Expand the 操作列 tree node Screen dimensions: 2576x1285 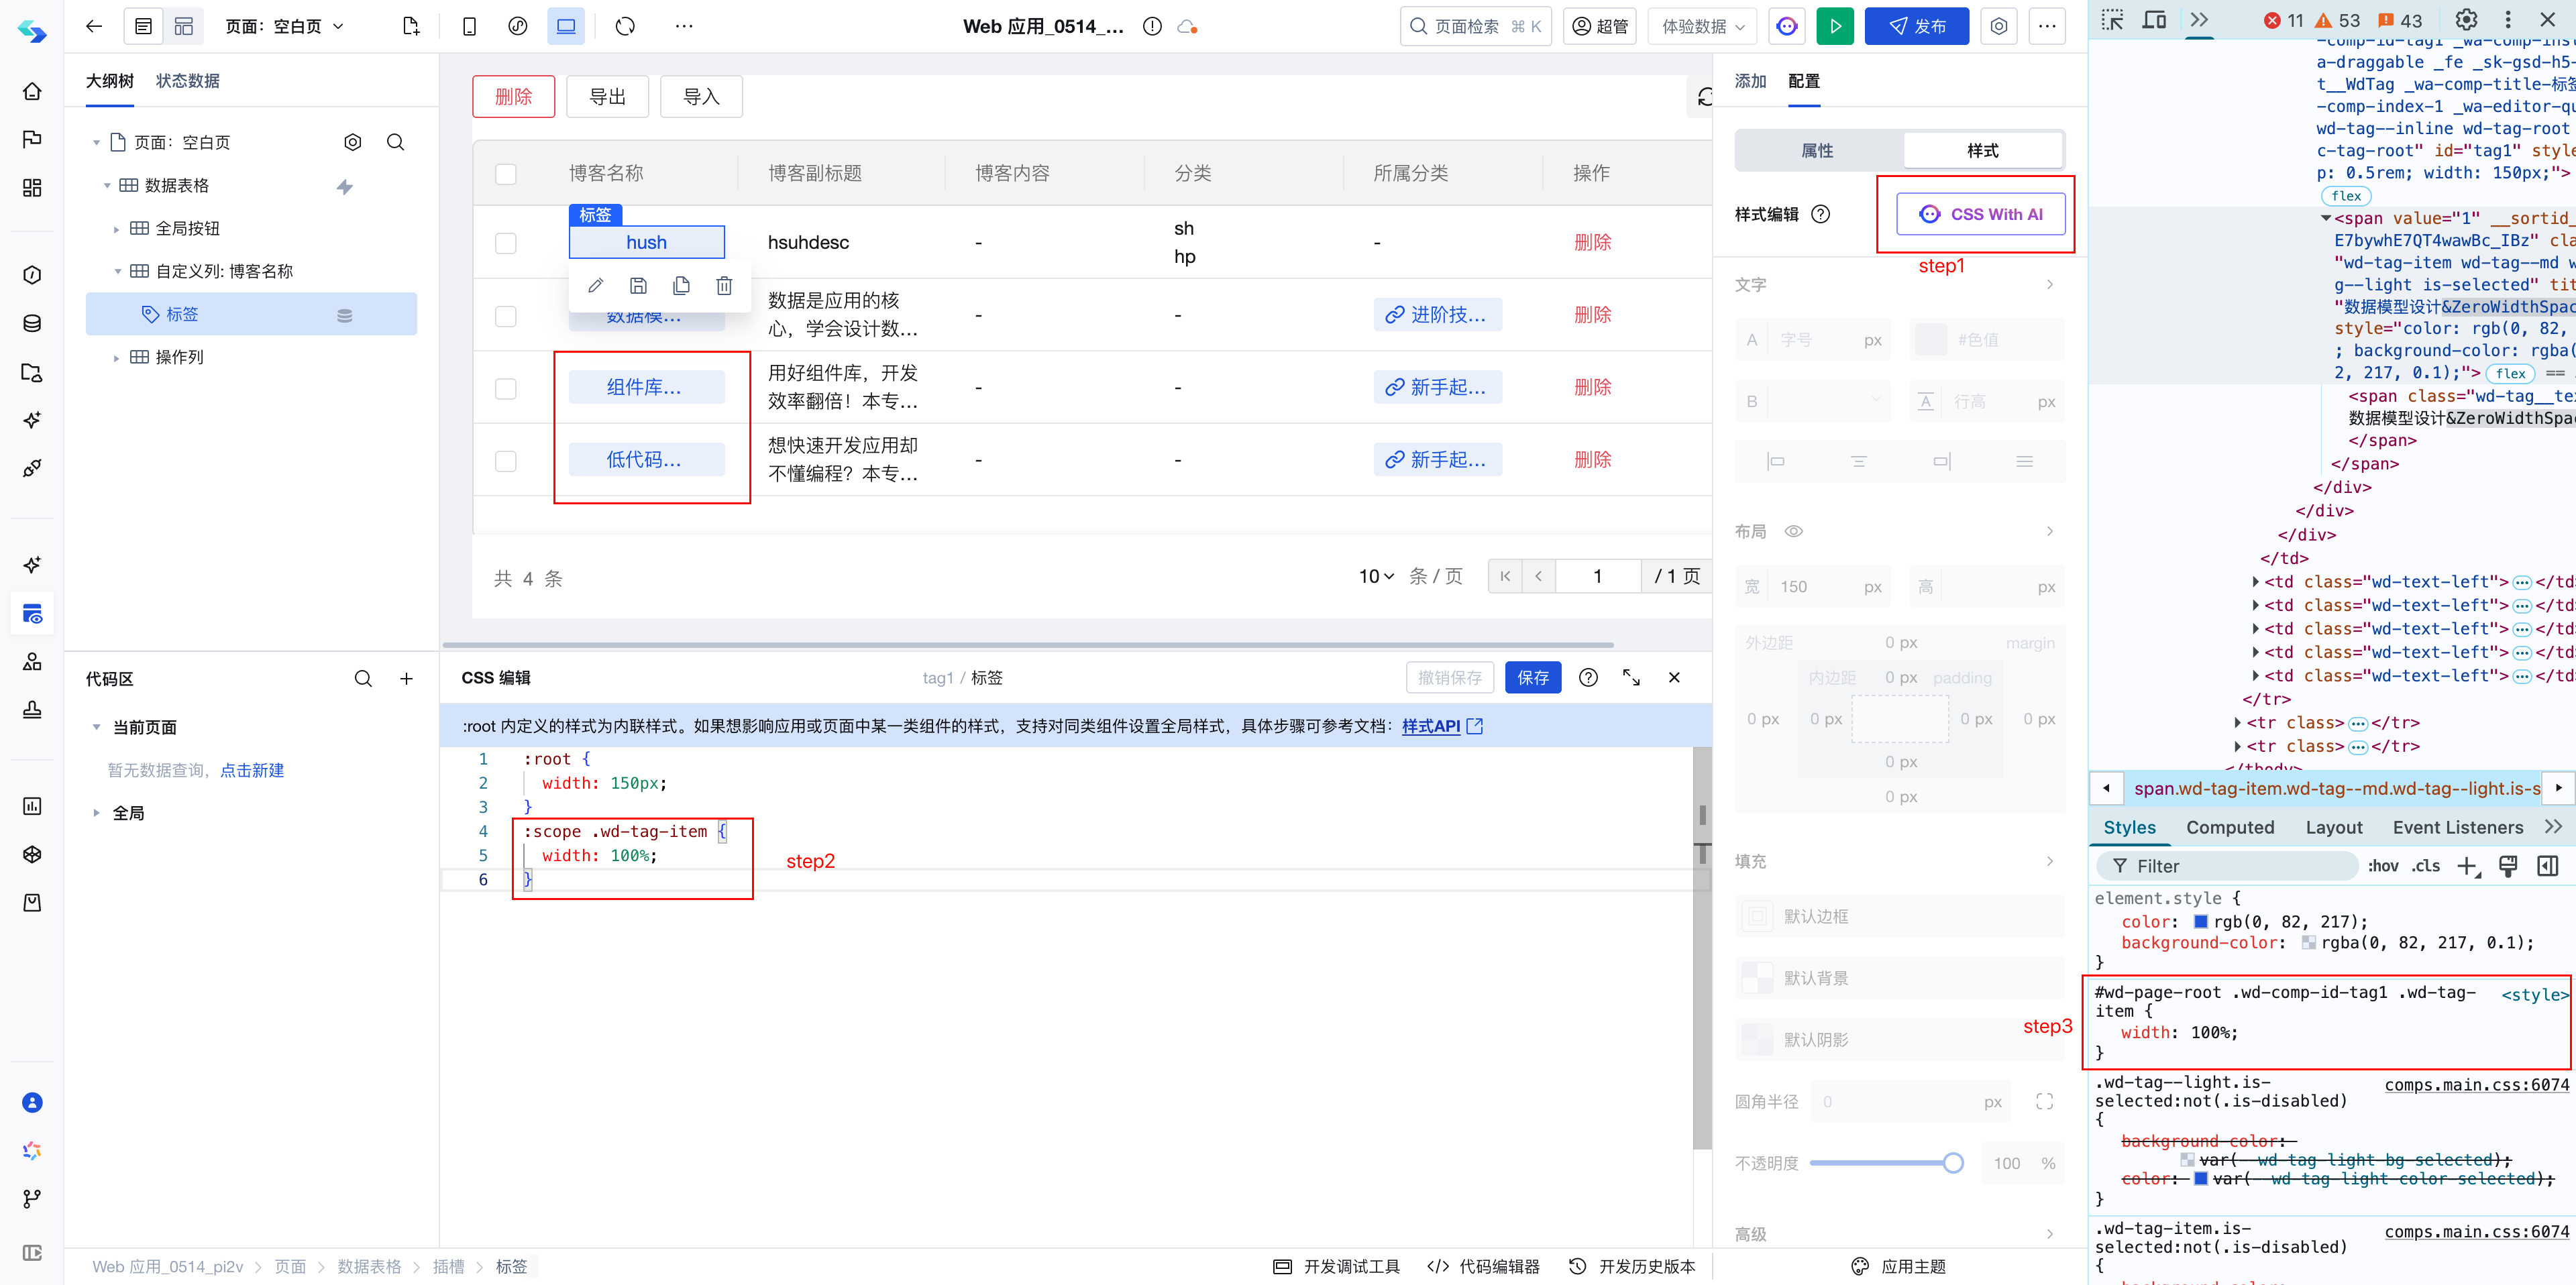tap(117, 357)
